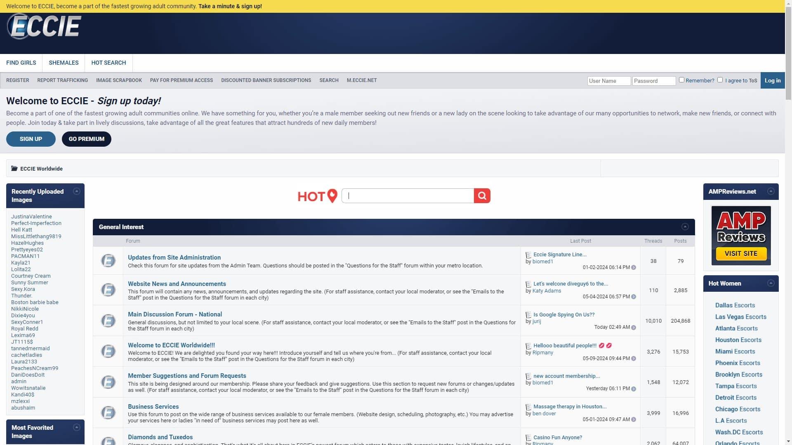Screen dimensions: 792x445
Task: Open the FIND GIRLS tab
Action: pos(21,63)
